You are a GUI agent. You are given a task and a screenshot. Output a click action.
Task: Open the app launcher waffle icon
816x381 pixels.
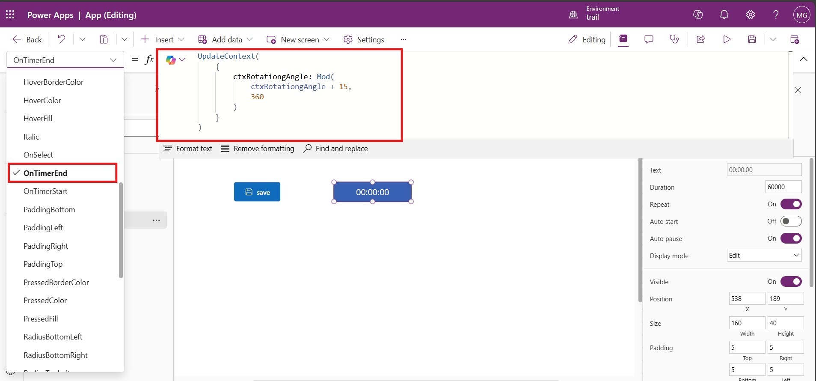(10, 15)
